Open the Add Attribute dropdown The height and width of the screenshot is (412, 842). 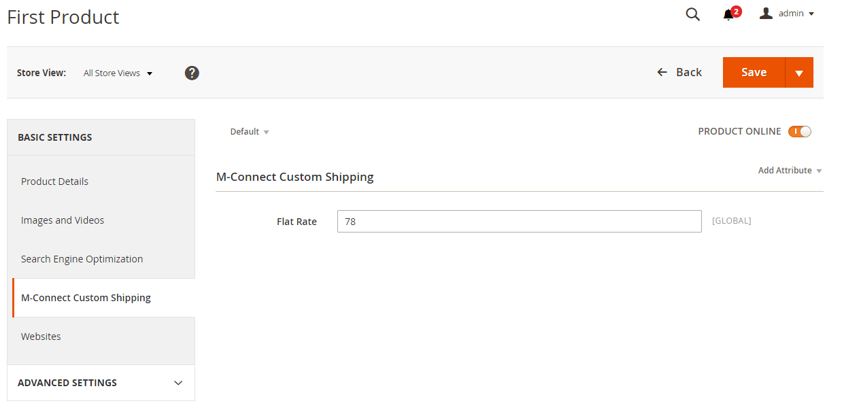tap(790, 171)
